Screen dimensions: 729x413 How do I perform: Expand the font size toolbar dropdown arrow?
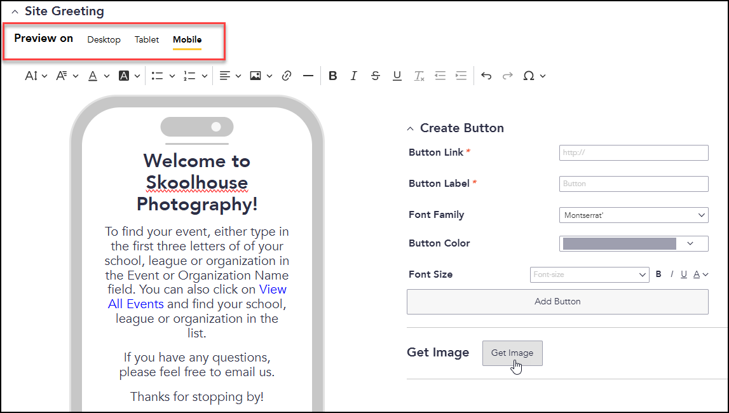click(x=44, y=76)
